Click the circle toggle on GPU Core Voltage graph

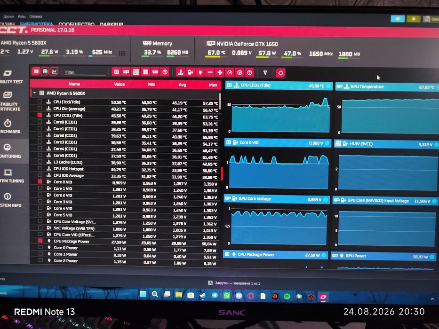click(x=326, y=199)
